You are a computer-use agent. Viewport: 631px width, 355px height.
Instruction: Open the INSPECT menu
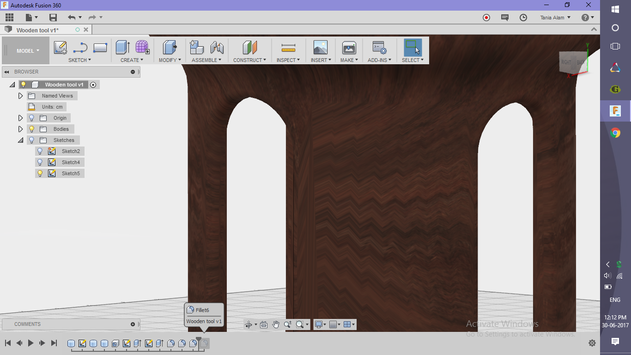click(x=288, y=60)
